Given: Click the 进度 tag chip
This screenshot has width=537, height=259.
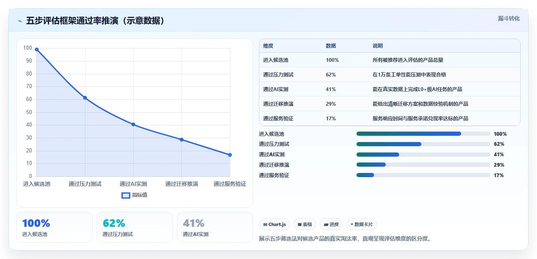Looking at the screenshot, I should [x=331, y=224].
